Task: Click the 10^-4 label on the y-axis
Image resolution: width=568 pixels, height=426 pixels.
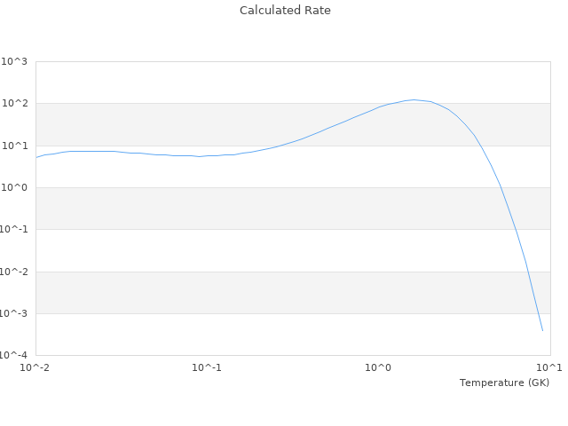Action: (13, 356)
